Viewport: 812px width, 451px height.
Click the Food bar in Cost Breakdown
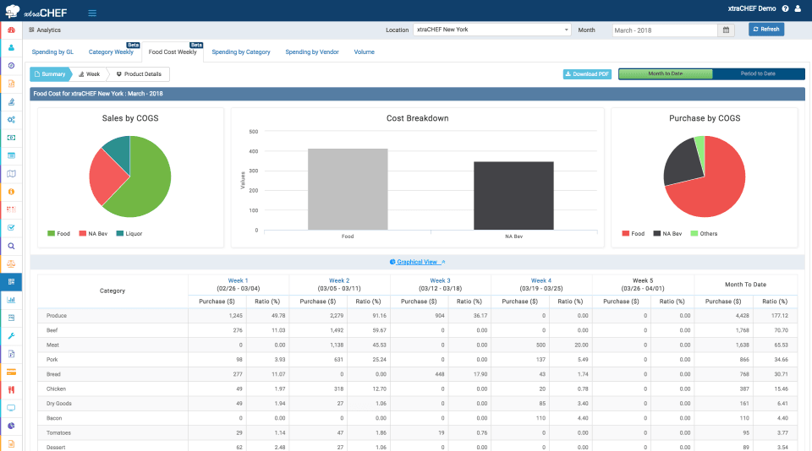348,189
